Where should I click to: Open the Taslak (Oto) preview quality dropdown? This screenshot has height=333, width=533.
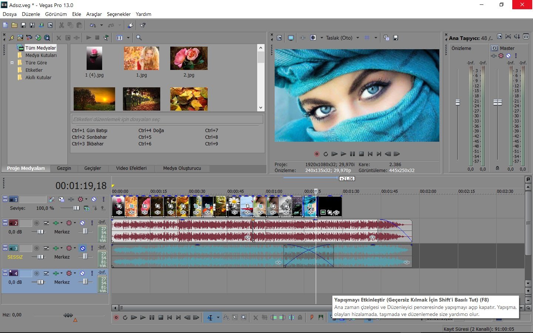point(358,38)
